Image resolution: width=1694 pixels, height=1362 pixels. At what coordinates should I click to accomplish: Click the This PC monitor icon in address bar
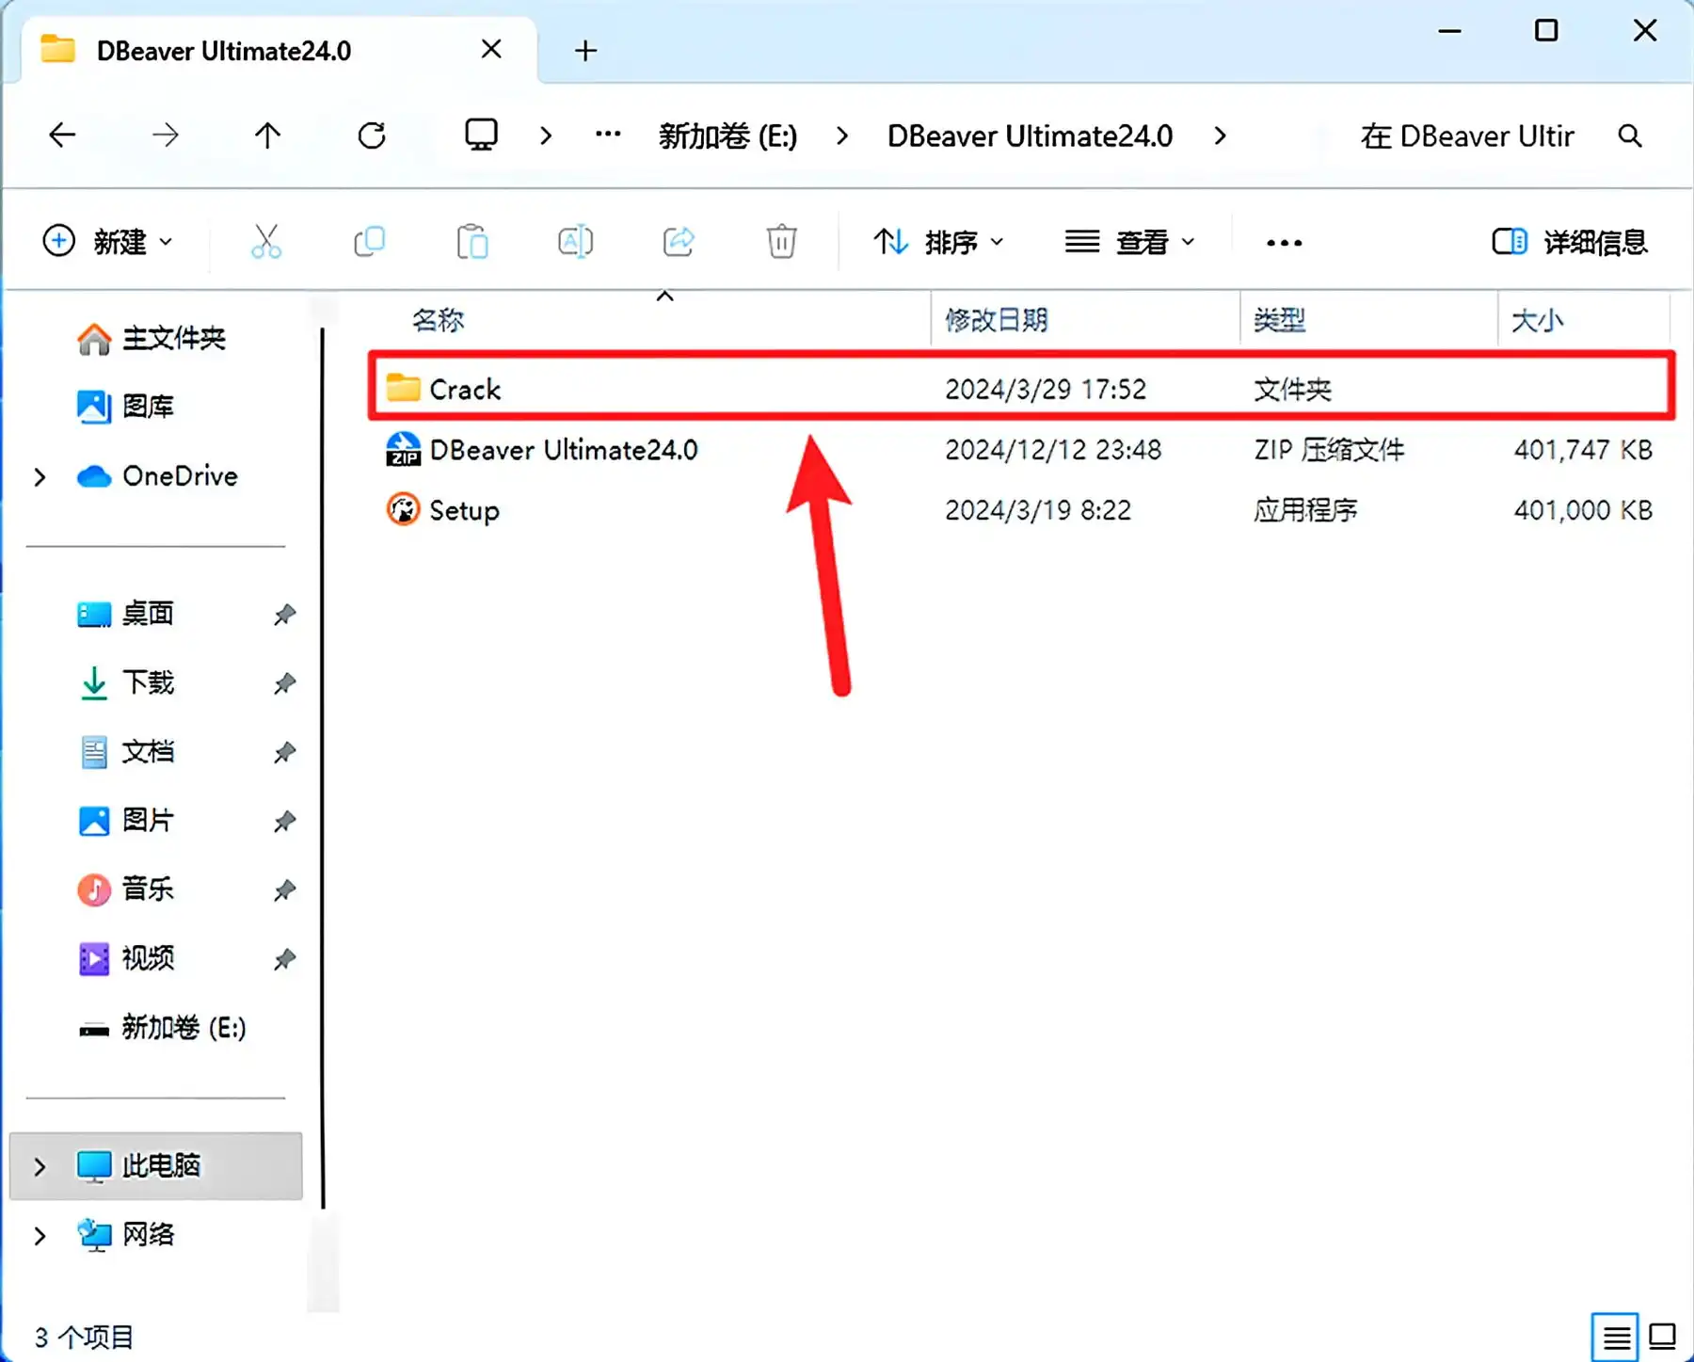pos(481,136)
